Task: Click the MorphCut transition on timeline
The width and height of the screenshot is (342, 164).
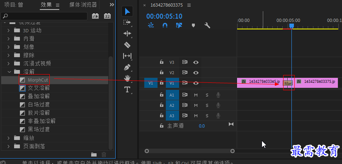Action: click(x=288, y=83)
